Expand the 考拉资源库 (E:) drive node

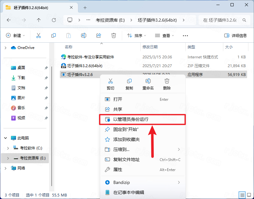pyautogui.click(x=8, y=158)
